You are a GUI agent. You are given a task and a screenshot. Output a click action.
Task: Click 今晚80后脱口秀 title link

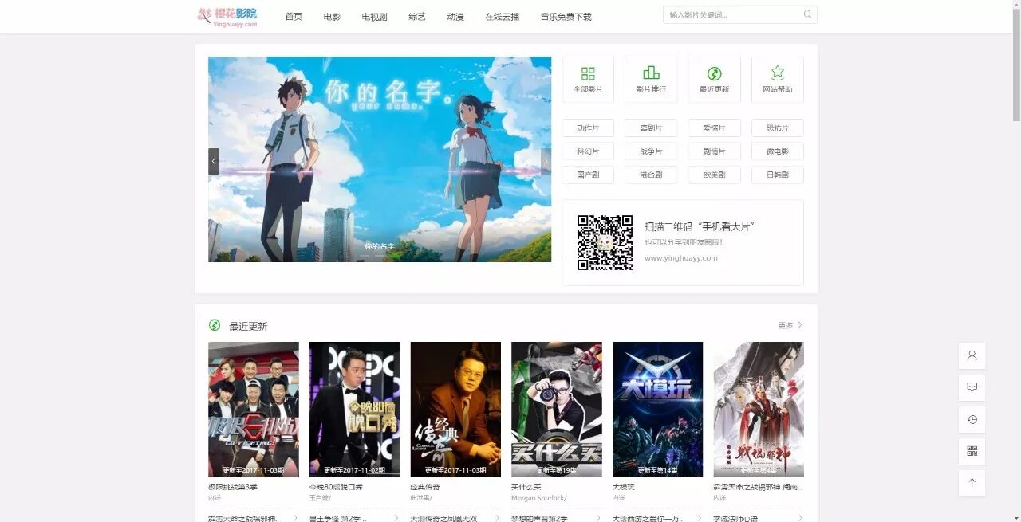tap(336, 487)
